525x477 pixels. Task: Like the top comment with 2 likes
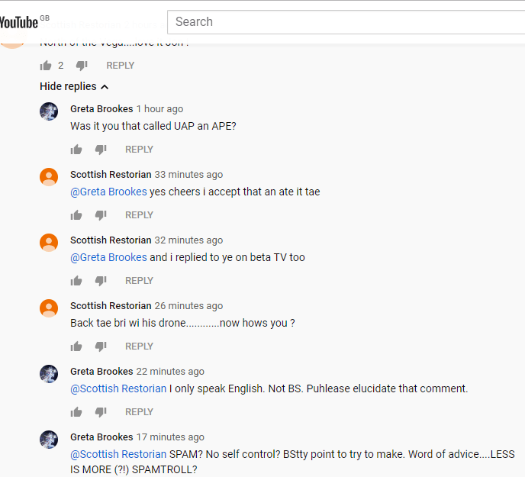[46, 66]
